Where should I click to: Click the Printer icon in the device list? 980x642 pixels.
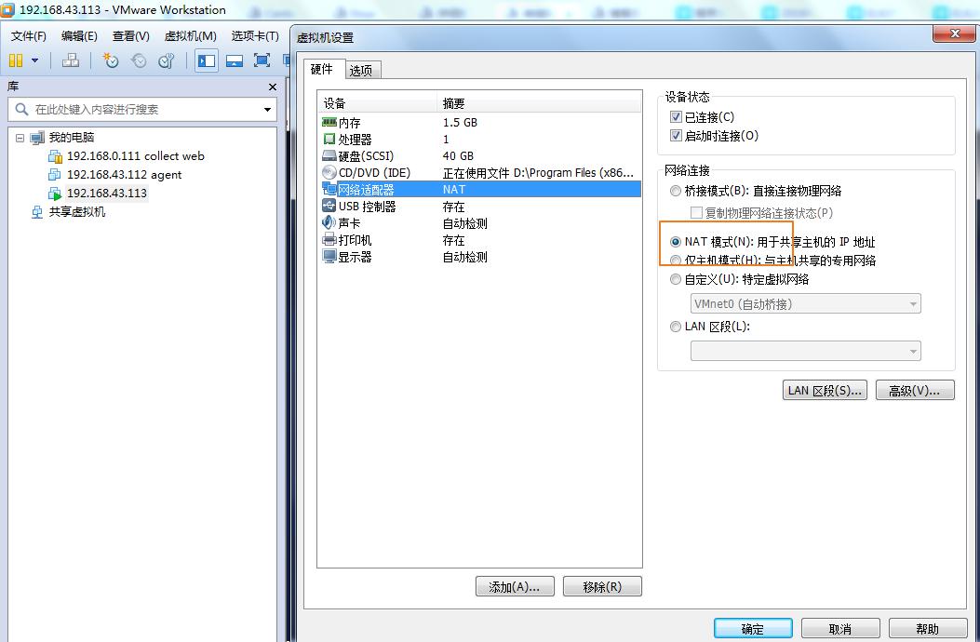[x=329, y=239]
